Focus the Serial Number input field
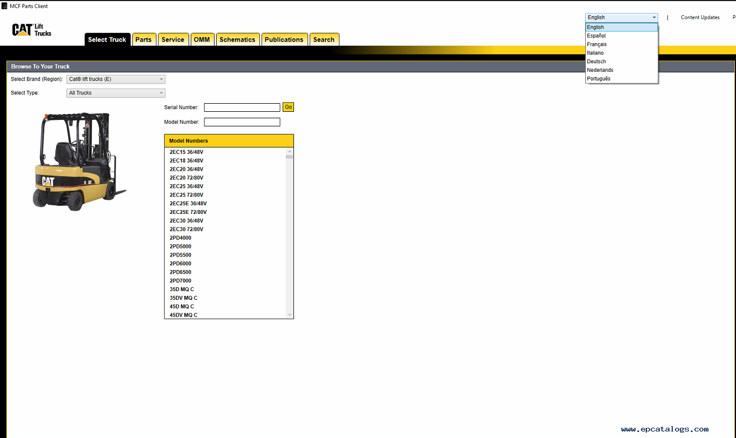Screen dimensions: 736x438 [x=242, y=107]
